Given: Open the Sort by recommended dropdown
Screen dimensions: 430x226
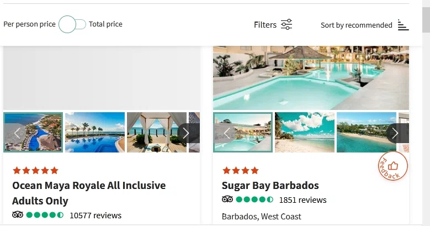Looking at the screenshot, I should (357, 25).
